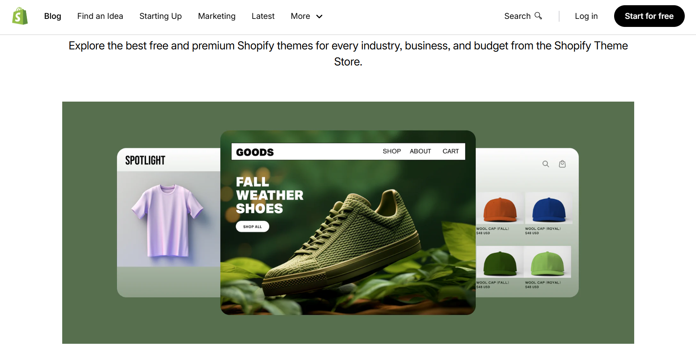
Task: Select SHOP in the GOODS mockup header
Action: coord(392,151)
